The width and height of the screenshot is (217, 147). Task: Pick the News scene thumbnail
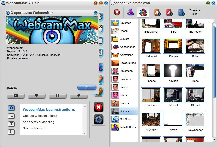click(x=173, y=120)
